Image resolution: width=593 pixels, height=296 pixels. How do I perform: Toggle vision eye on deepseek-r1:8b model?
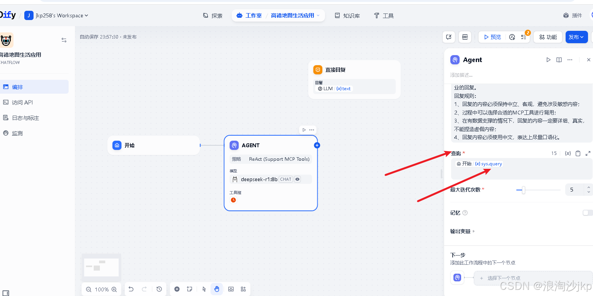[x=297, y=179]
